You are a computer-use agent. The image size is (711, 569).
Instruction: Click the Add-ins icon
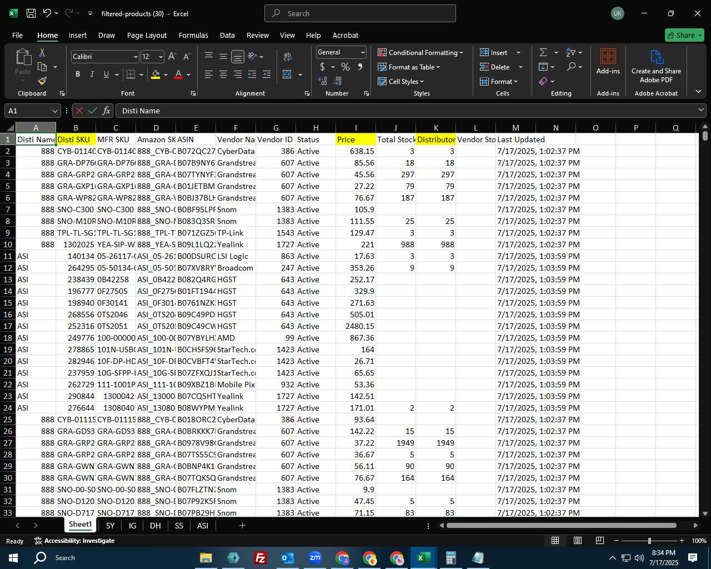pyautogui.click(x=608, y=61)
